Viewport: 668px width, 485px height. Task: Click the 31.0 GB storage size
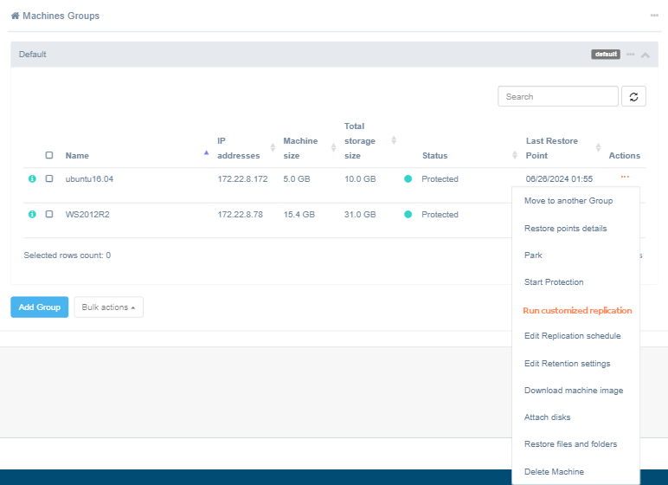[x=360, y=215]
